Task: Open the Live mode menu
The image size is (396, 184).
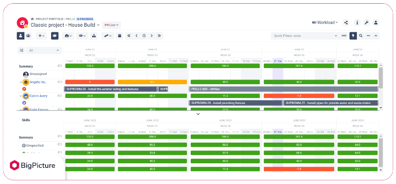Action: click(111, 25)
